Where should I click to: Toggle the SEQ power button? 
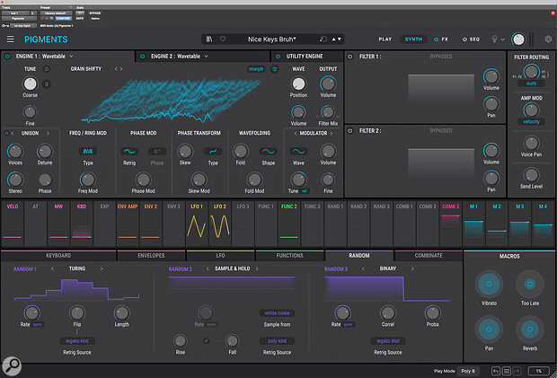(464, 40)
